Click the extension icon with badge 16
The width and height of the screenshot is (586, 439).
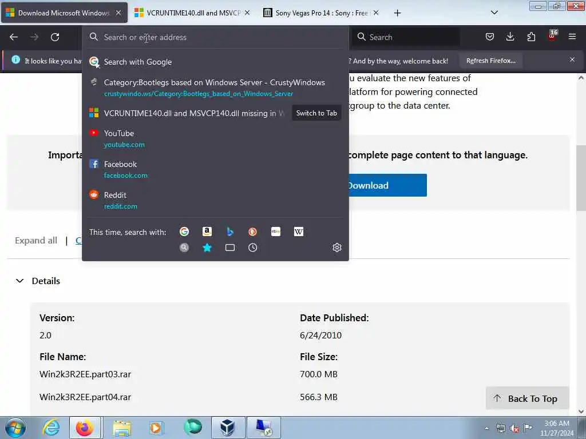point(552,36)
